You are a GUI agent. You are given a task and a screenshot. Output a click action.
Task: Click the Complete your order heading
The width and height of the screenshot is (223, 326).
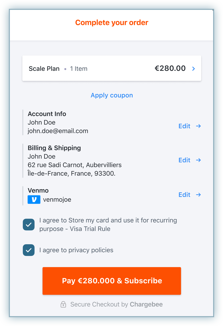coord(112,23)
